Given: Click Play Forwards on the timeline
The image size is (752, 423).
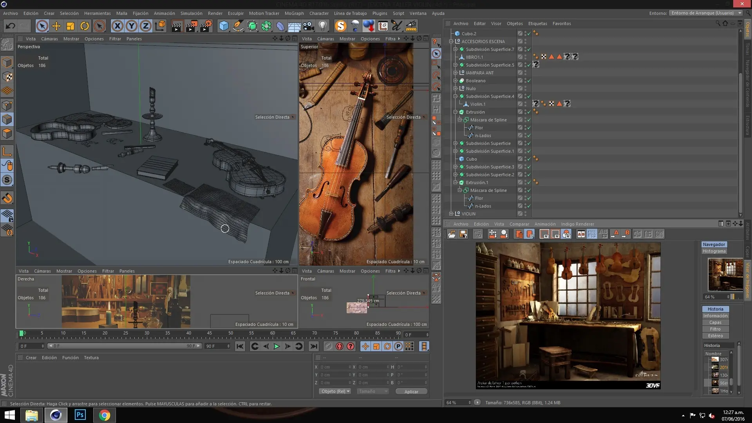Looking at the screenshot, I should (x=277, y=346).
